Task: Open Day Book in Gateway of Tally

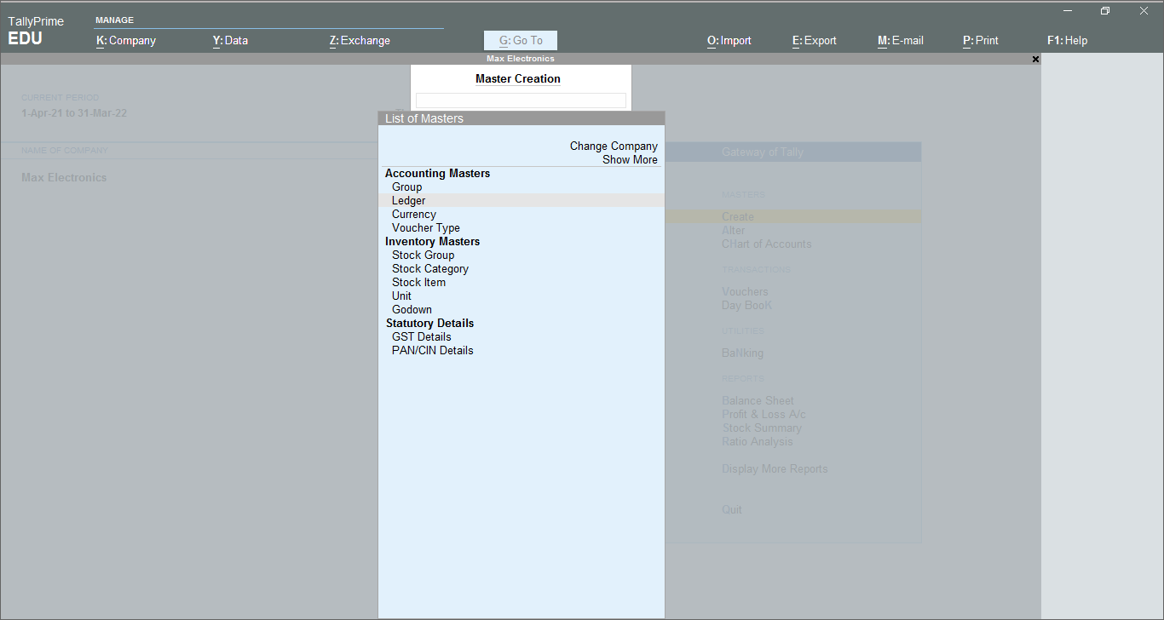Action: click(746, 305)
